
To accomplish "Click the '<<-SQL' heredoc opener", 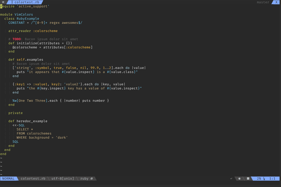I will click(x=19, y=125).
